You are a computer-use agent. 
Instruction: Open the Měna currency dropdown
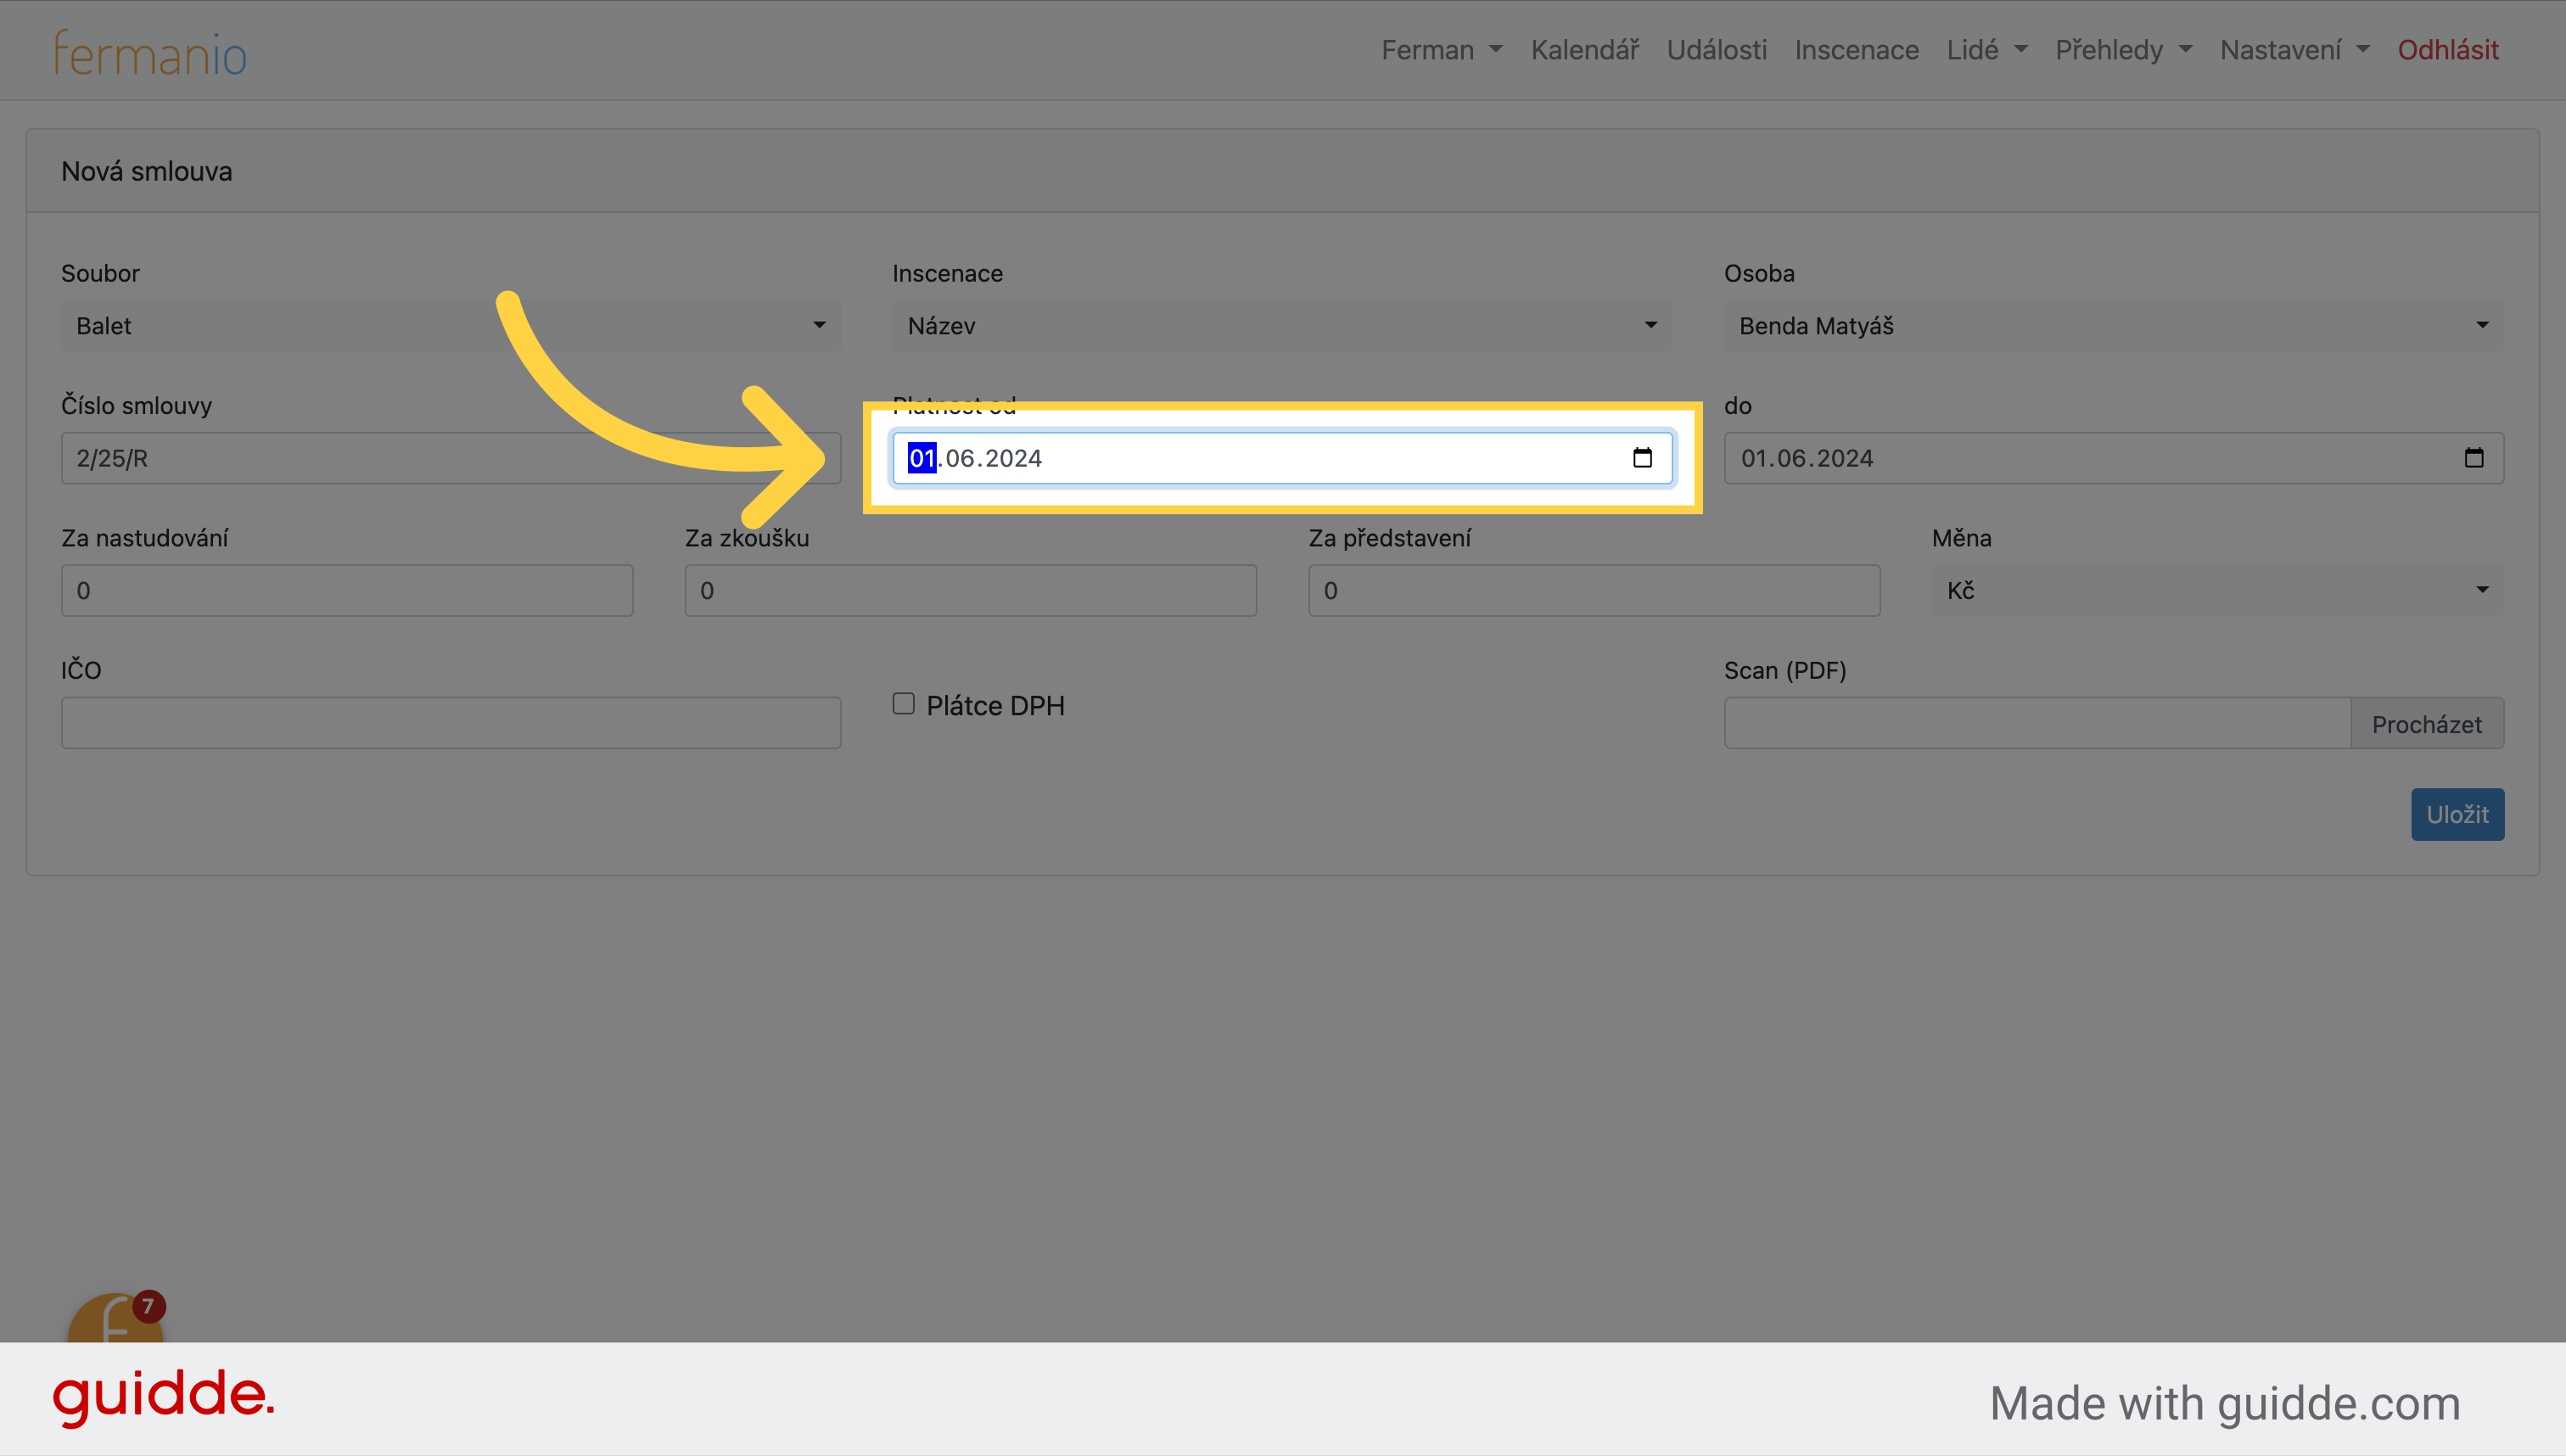pyautogui.click(x=2218, y=591)
